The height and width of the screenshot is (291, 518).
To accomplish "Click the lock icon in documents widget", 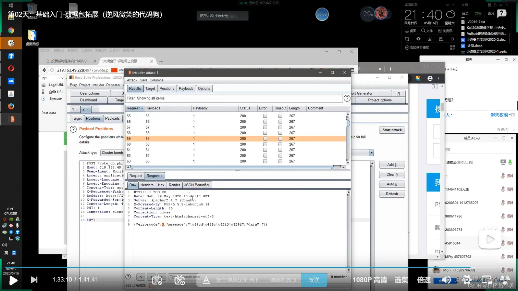I will click(x=495, y=5).
